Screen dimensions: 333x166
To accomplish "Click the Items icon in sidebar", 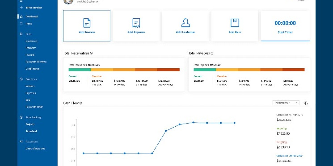I will coord(21,24).
